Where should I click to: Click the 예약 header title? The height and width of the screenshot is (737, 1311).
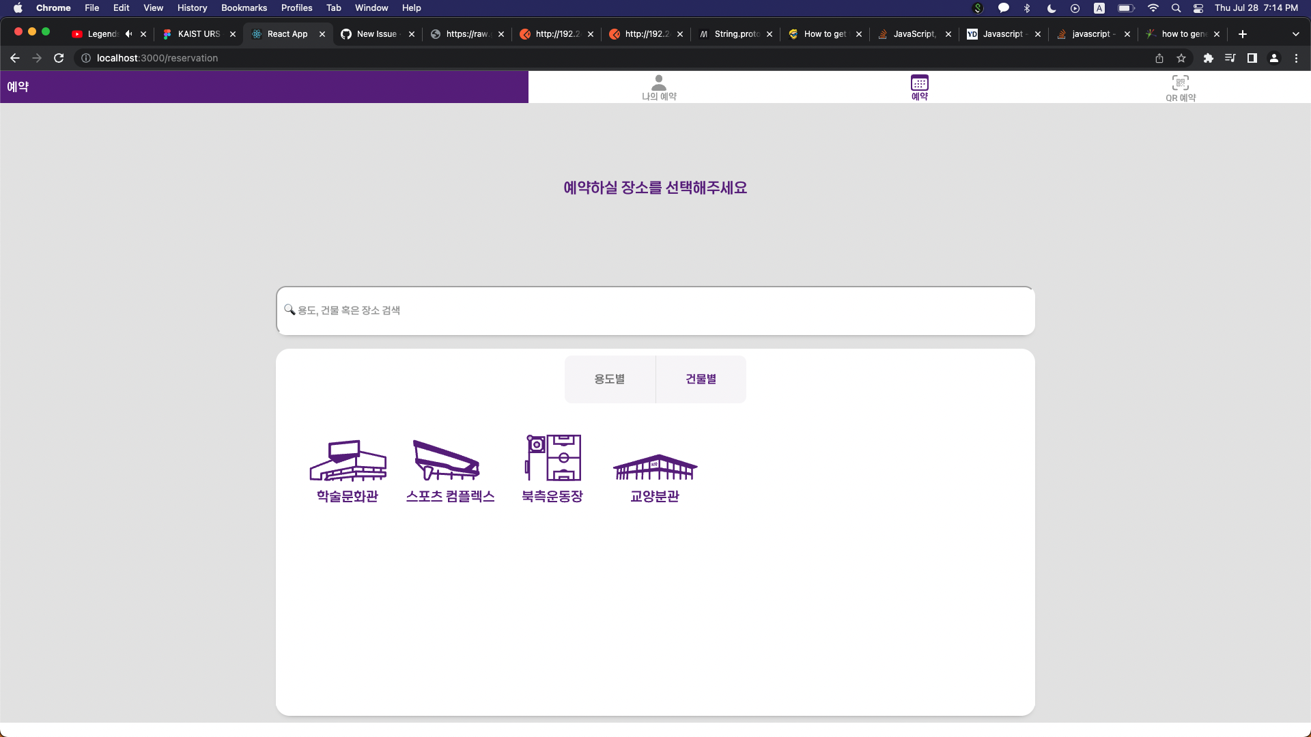coord(18,87)
